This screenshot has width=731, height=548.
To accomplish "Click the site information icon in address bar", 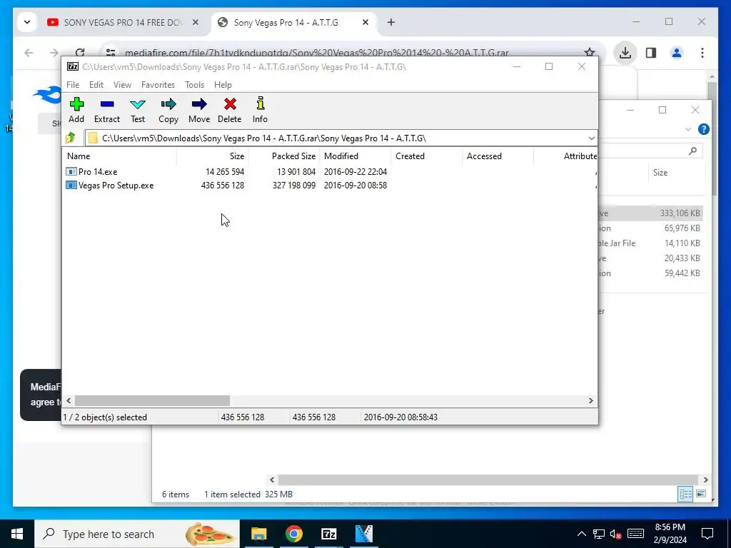I will coord(111,53).
